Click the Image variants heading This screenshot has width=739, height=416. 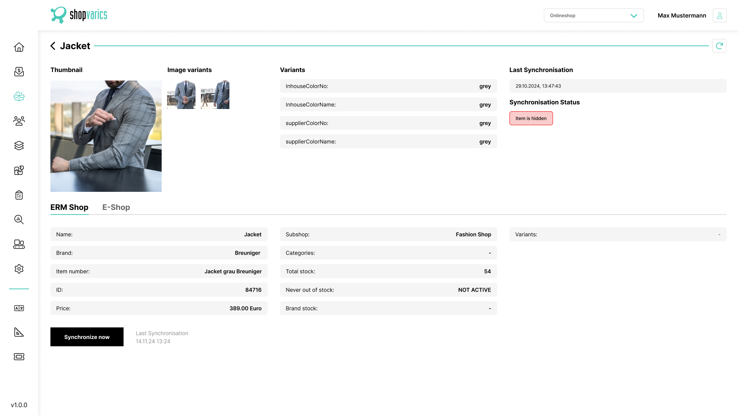click(189, 70)
